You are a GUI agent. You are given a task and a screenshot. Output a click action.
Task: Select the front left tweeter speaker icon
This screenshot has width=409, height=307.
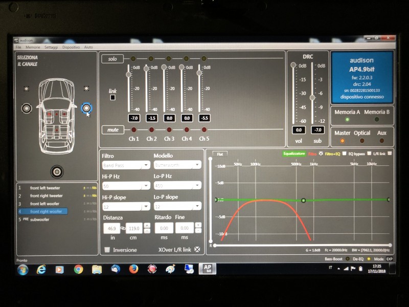tap(27, 89)
